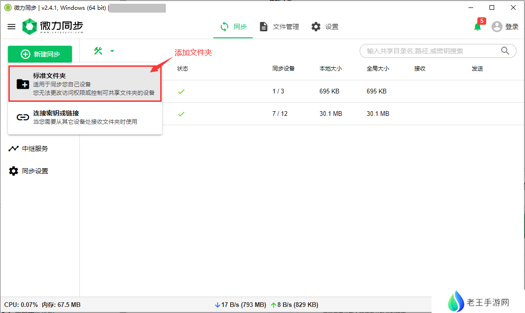Focus the shared directory search field
The image size is (525, 313).
click(x=430, y=51)
